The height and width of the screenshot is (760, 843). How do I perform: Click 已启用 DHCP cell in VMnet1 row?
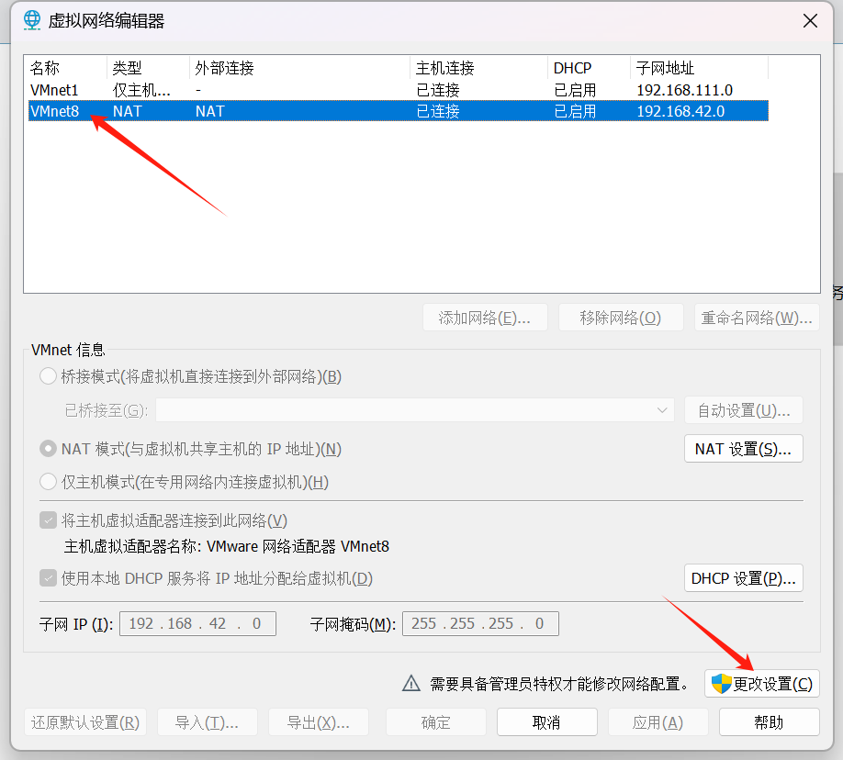575,90
